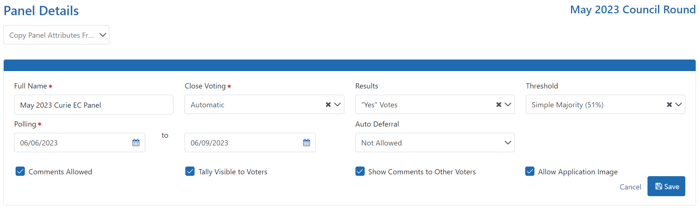Click the Polling end date field
Image resolution: width=699 pixels, height=208 pixels.
click(243, 142)
